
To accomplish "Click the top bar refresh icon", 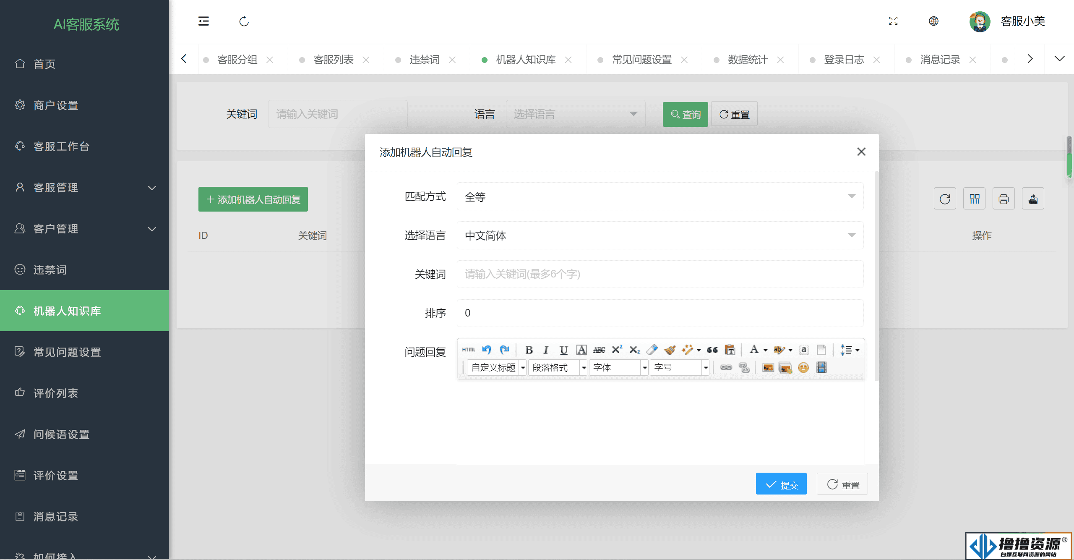I will 244,21.
